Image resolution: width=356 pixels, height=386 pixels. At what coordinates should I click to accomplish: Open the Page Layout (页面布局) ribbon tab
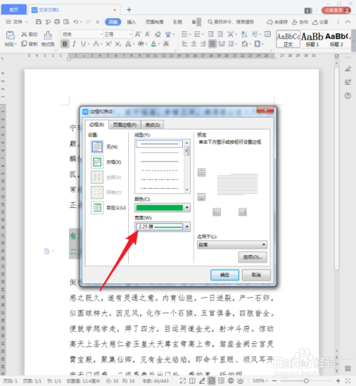[x=155, y=22]
